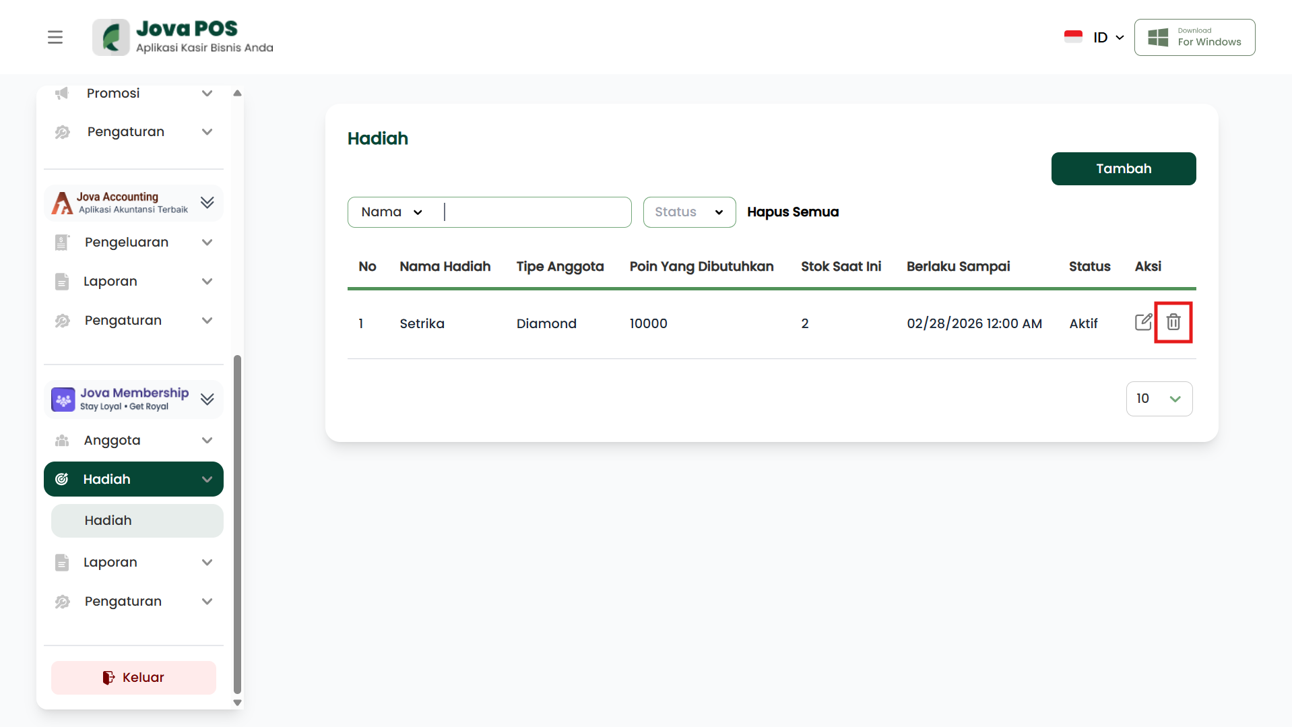Collapse the Jova Accounting section
Image resolution: width=1292 pixels, height=727 pixels.
[x=207, y=203]
